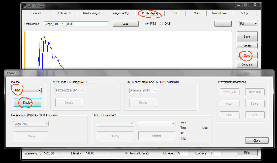Go to the Master images tab

[x=91, y=13]
